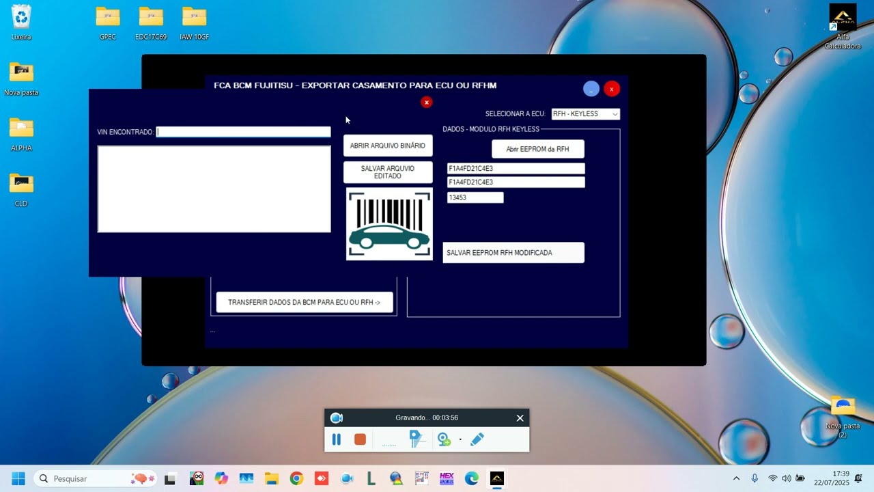
Task: Close the VIN panel with red X
Action: coord(426,102)
